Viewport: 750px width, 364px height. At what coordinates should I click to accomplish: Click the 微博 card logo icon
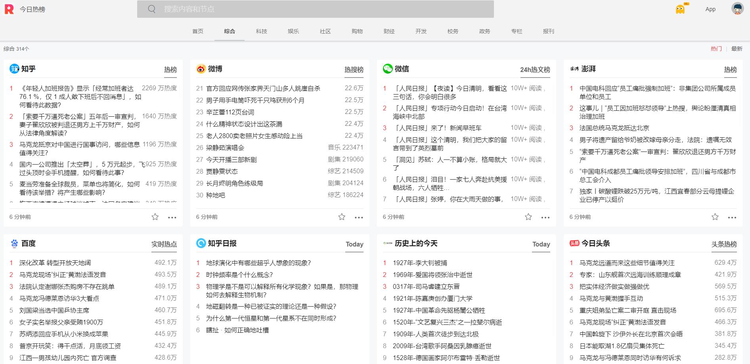201,69
